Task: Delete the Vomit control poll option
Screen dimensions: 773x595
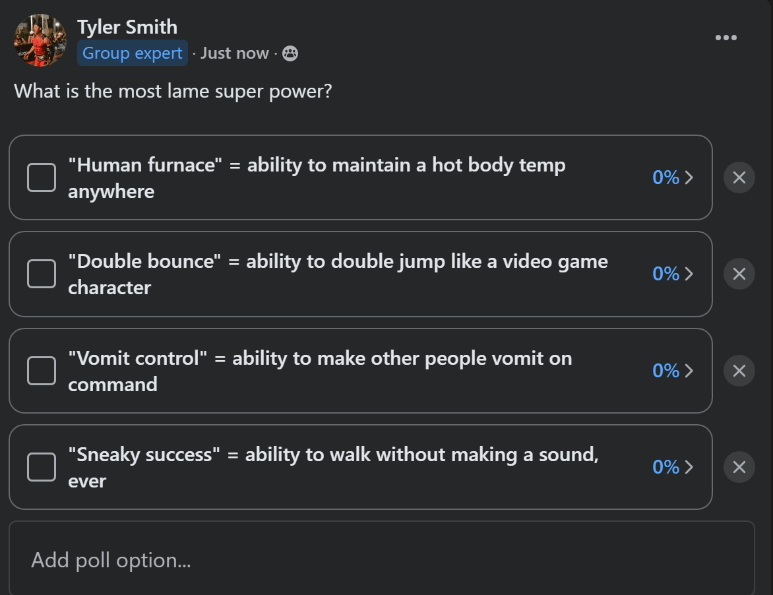Action: pyautogui.click(x=739, y=371)
